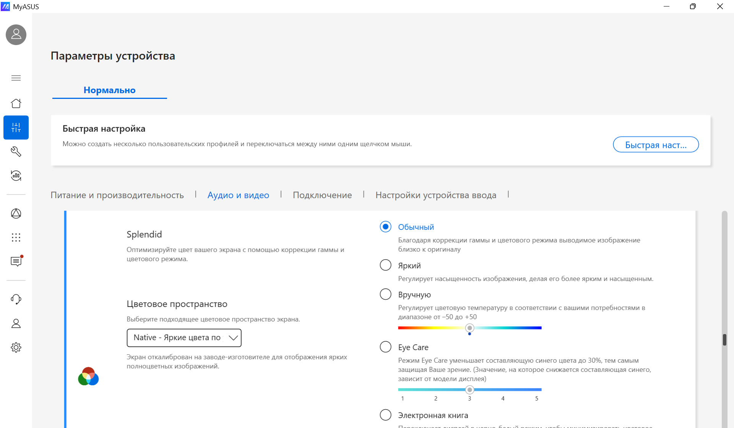The image size is (734, 428).
Task: Select the Яркий Splendid mode
Action: 385,265
